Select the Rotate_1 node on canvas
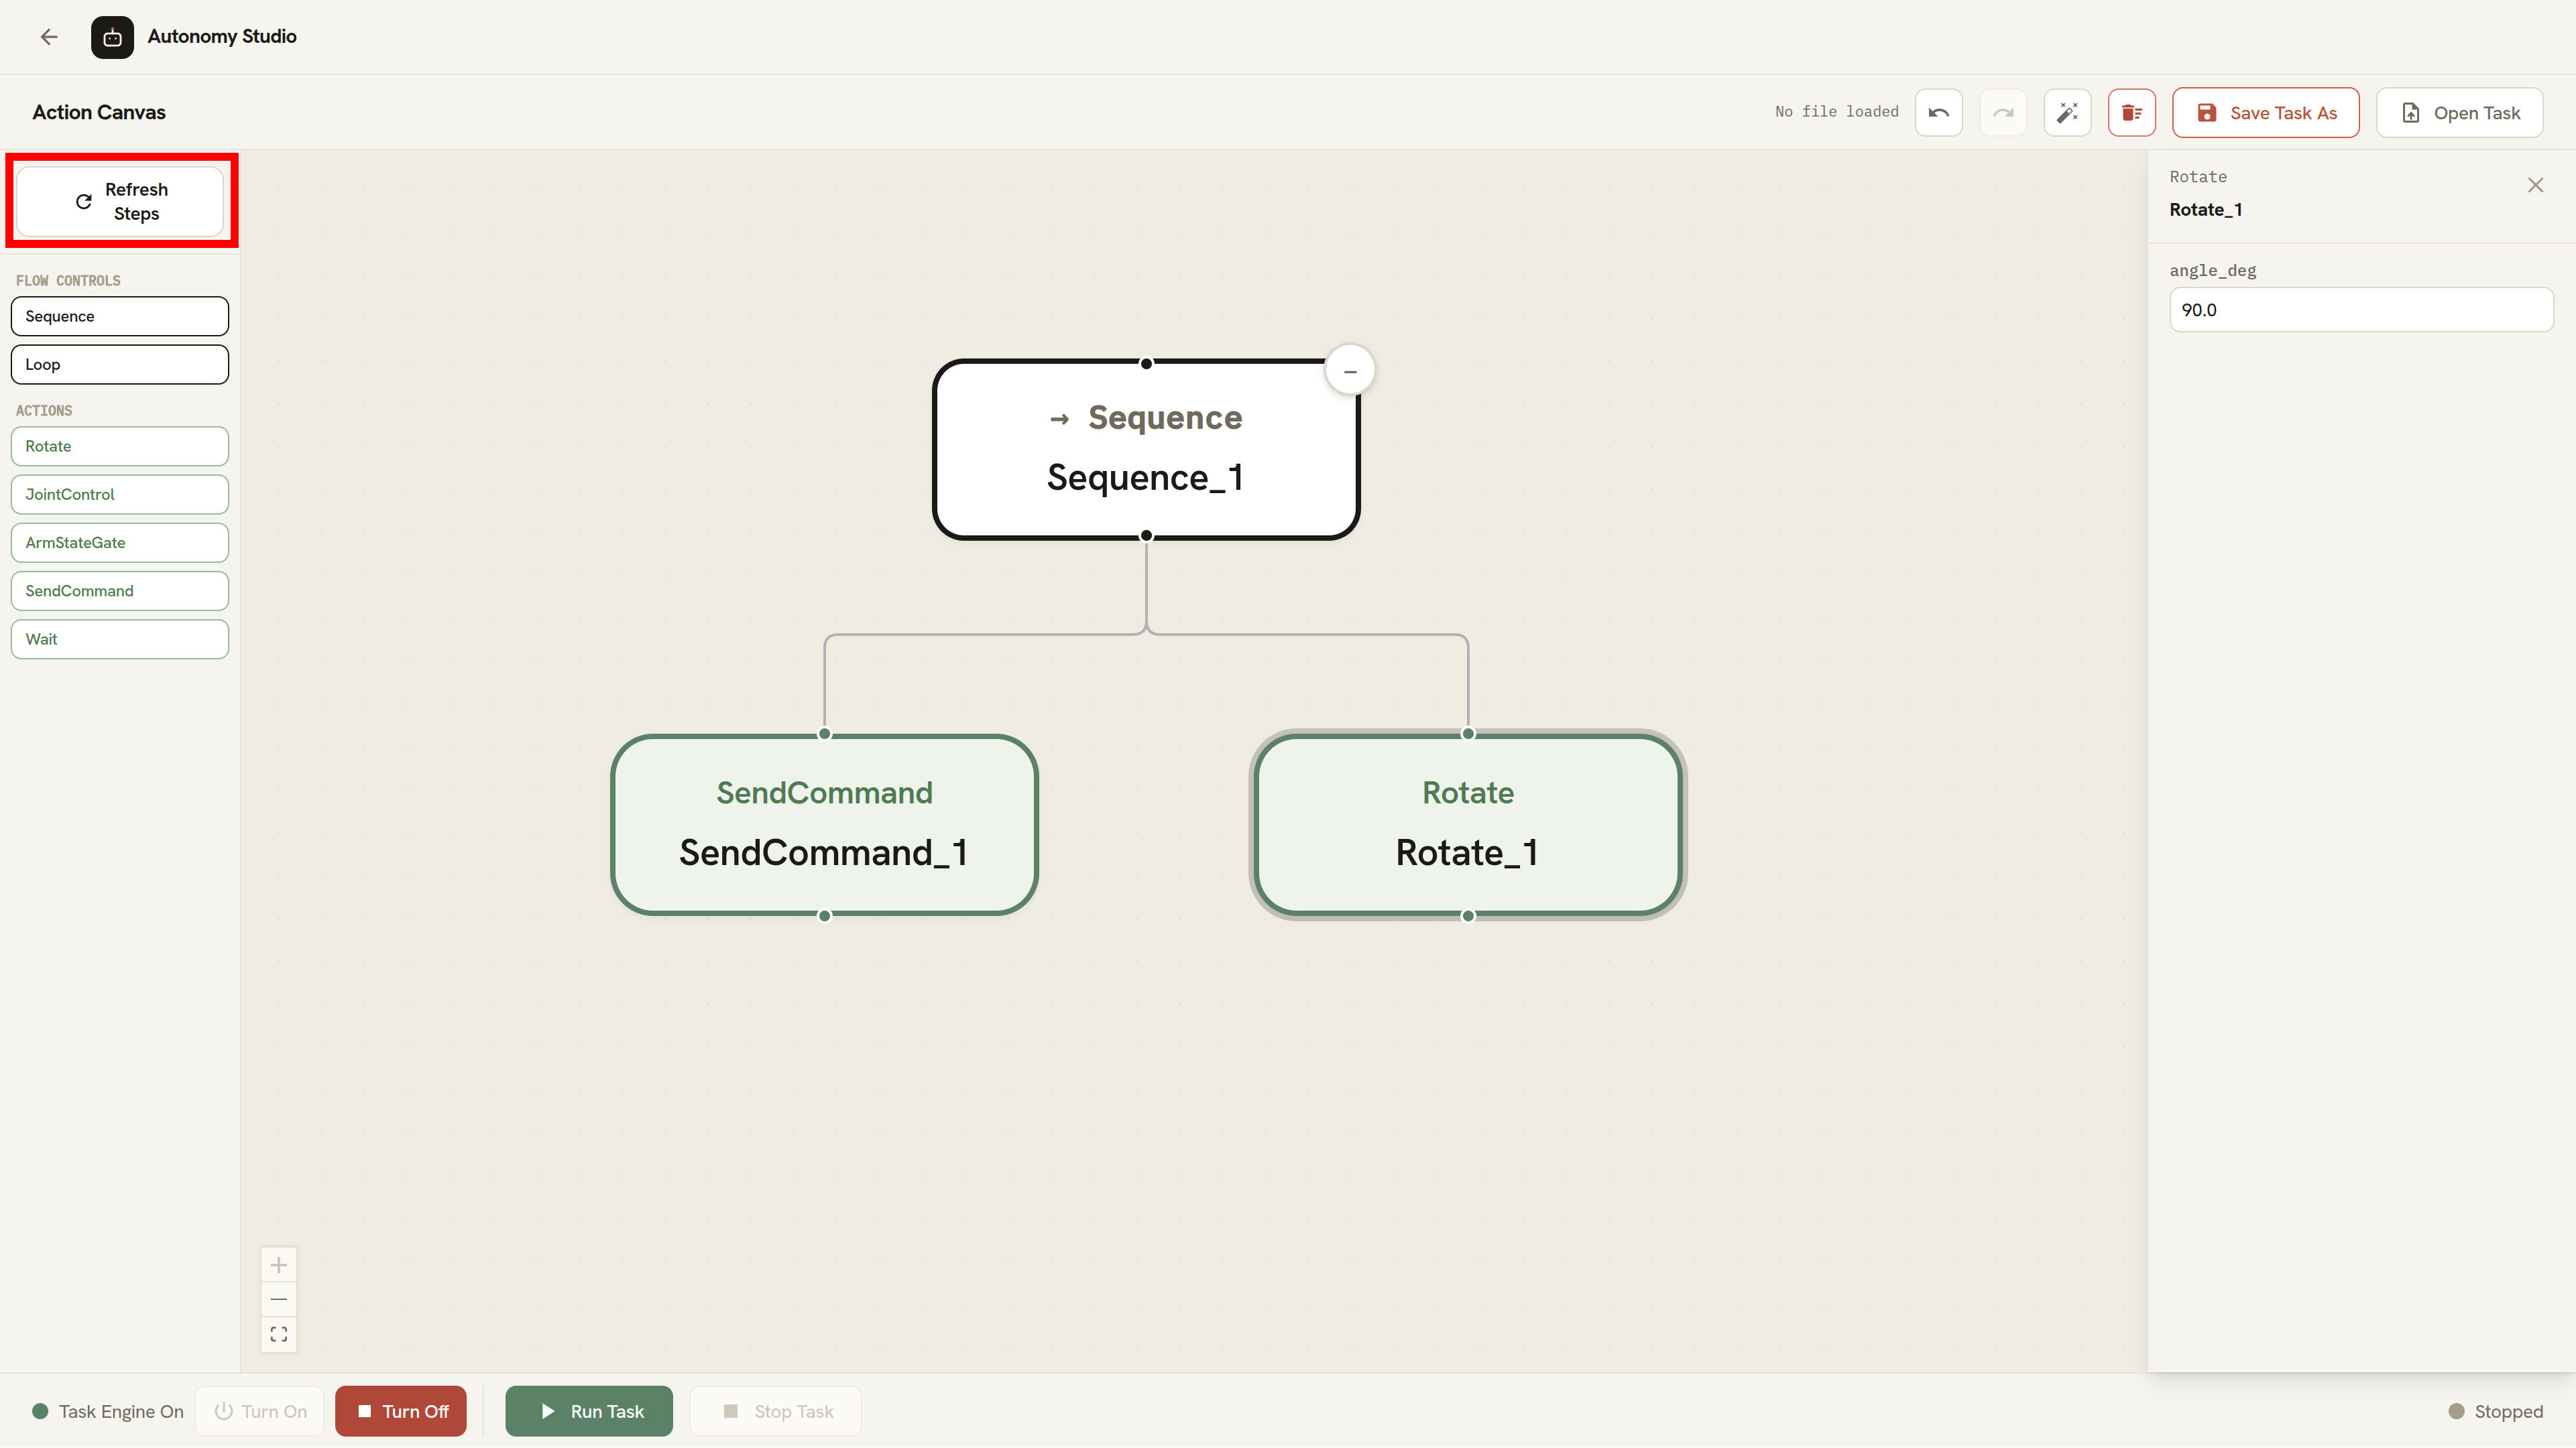 click(1468, 824)
